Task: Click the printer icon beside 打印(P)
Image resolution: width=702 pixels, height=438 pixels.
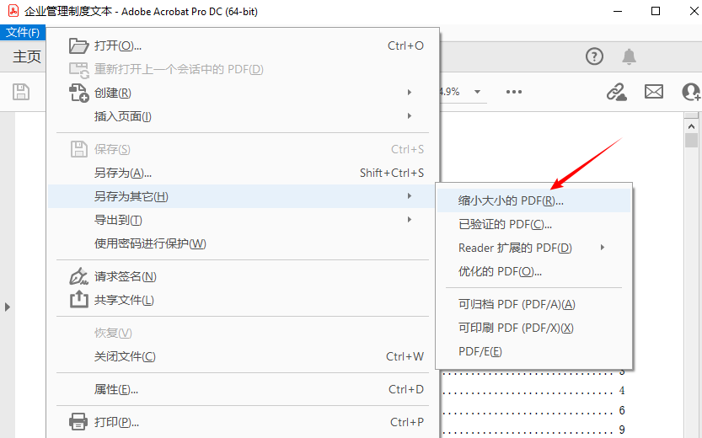Action: pos(78,422)
